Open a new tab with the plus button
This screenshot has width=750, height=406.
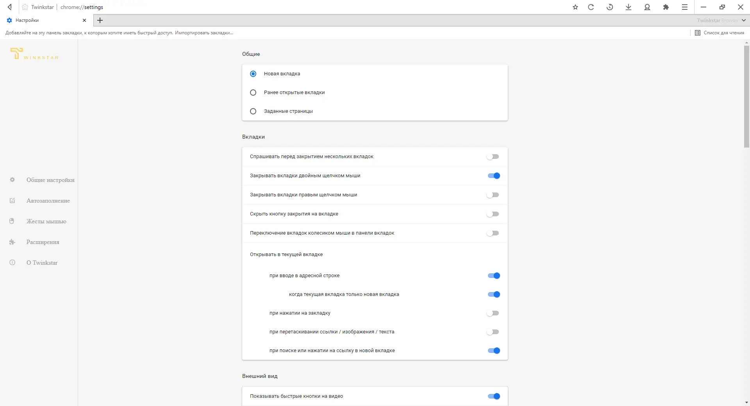[100, 20]
